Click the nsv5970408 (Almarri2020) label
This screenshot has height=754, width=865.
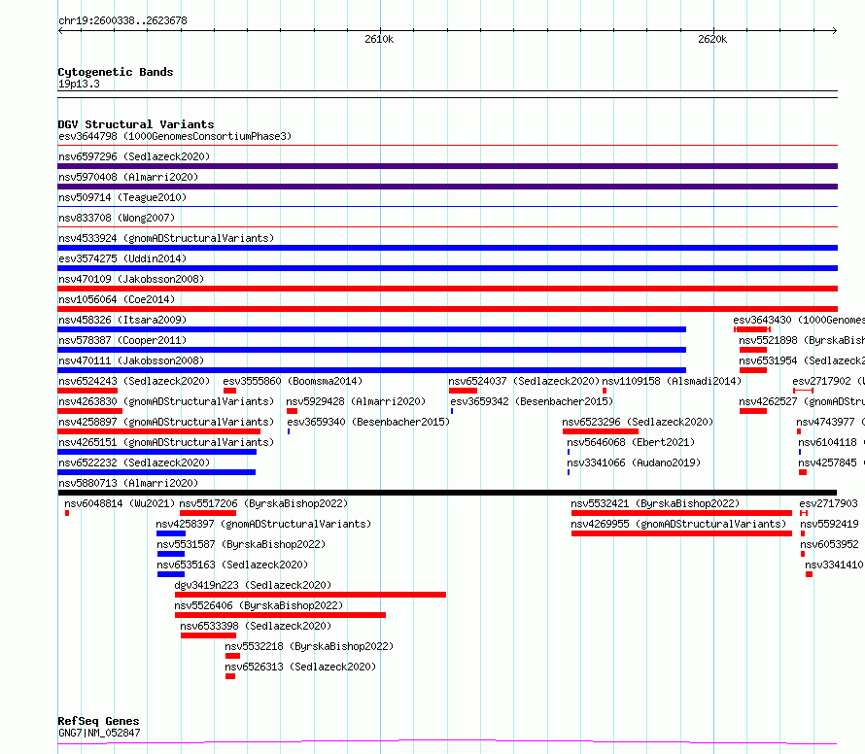128,177
